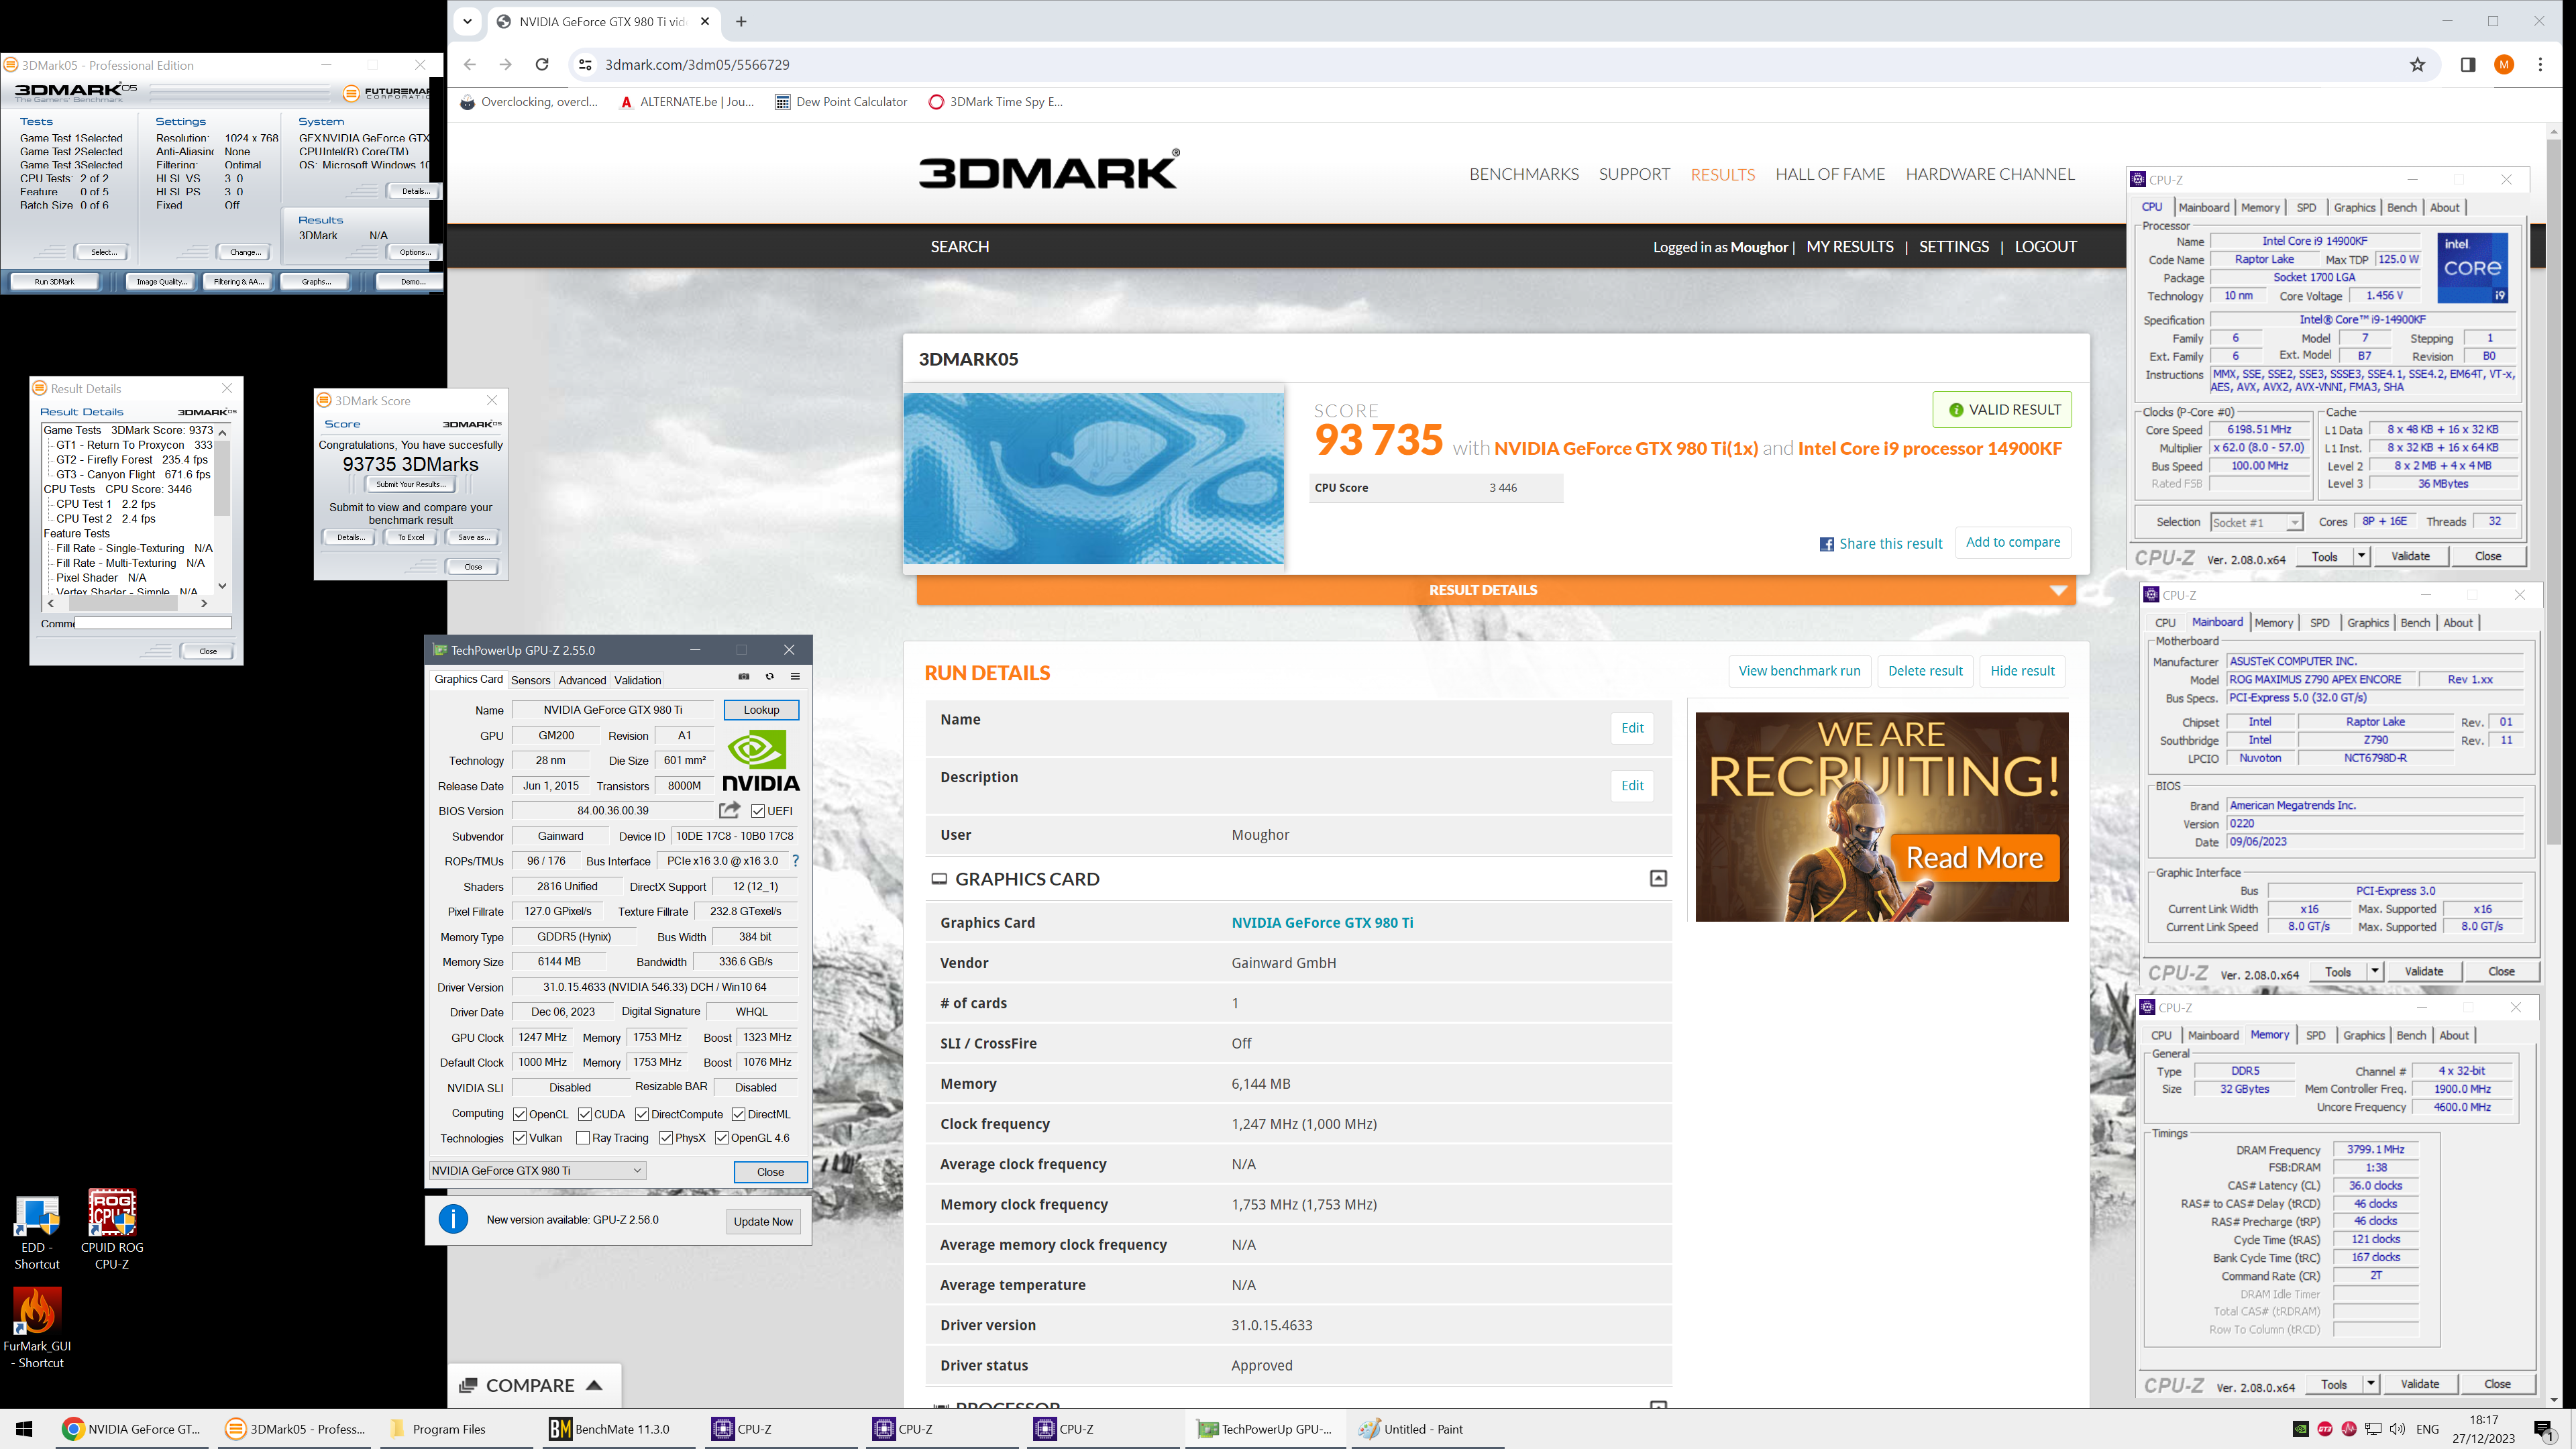Switch to the Advanced tab in GPU-Z

[x=582, y=680]
